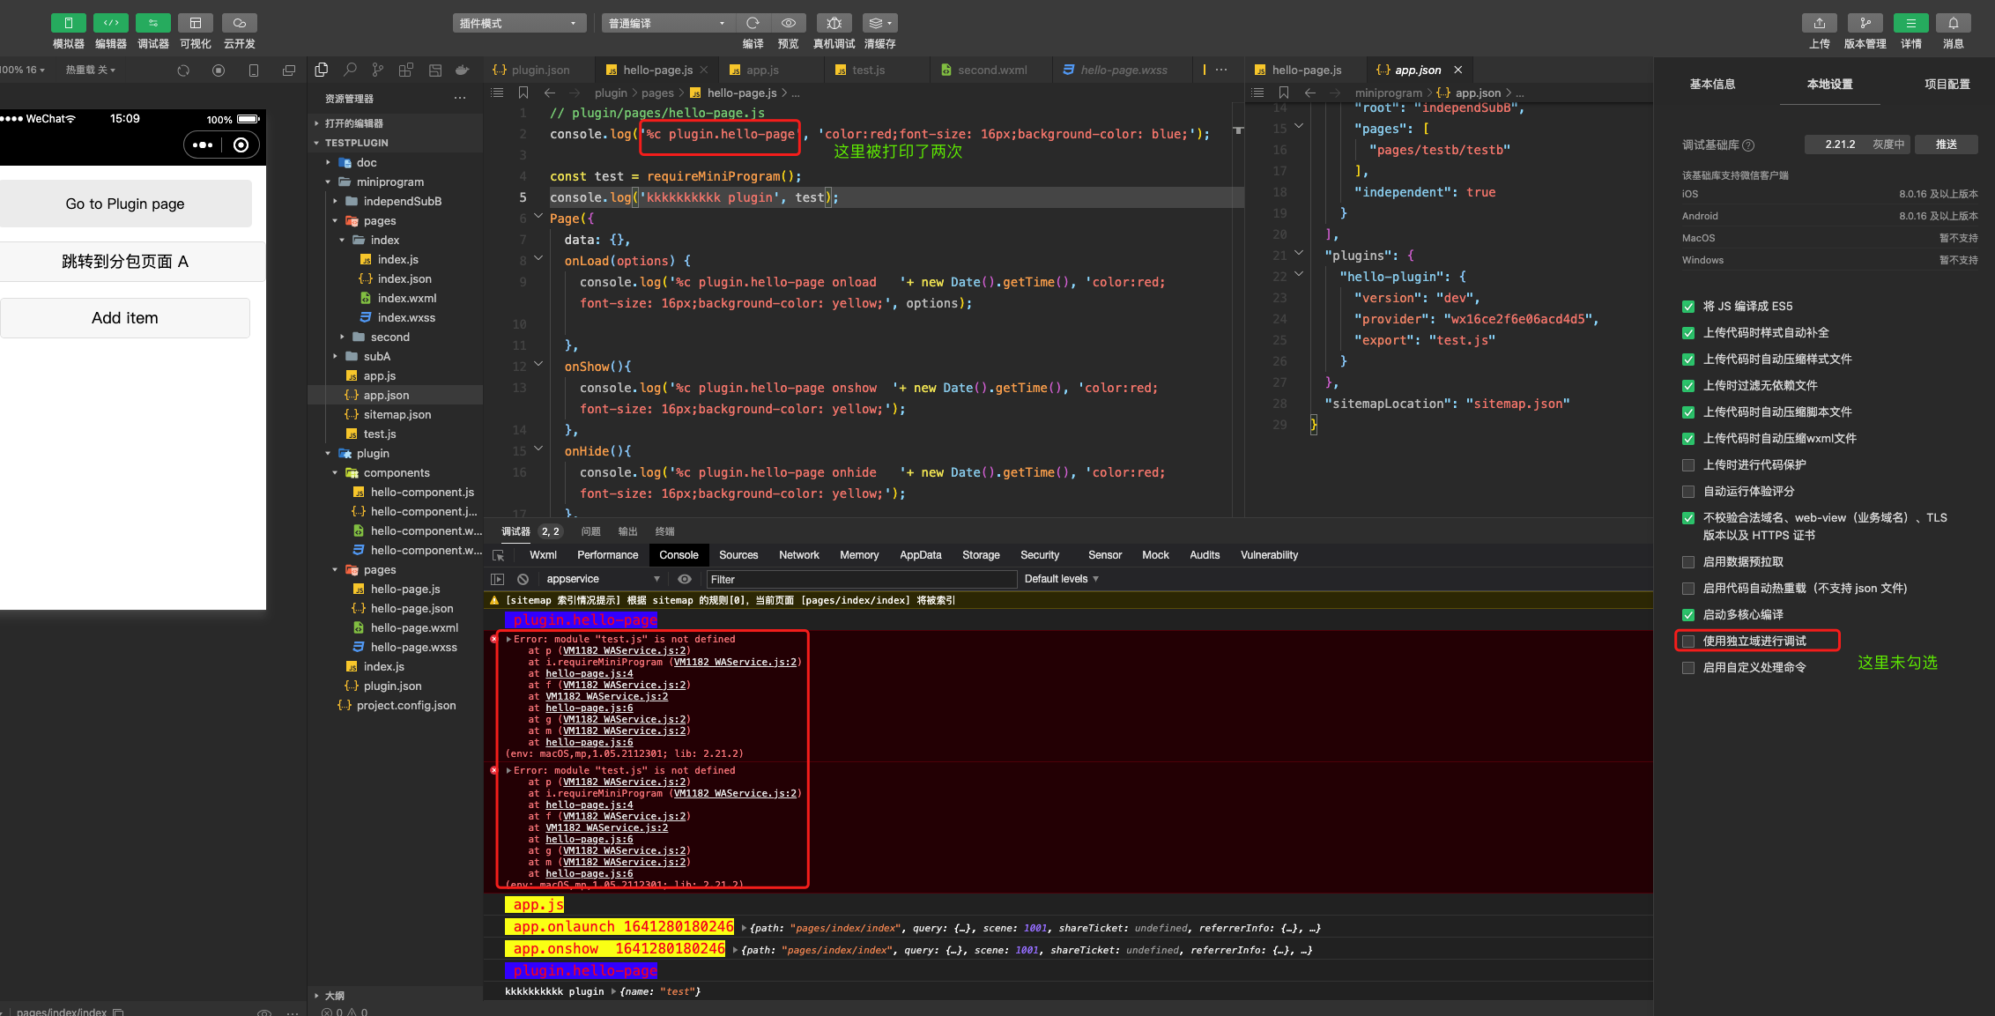1995x1016 pixels.
Task: Open real device debugging icon
Action: [834, 23]
